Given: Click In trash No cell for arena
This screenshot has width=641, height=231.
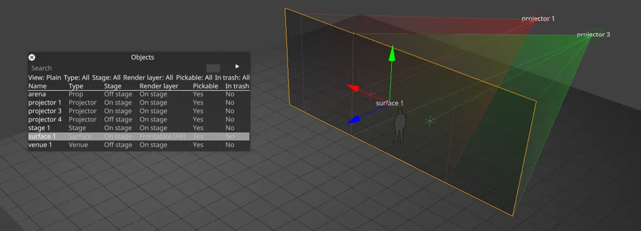Looking at the screenshot, I should pyautogui.click(x=230, y=94).
